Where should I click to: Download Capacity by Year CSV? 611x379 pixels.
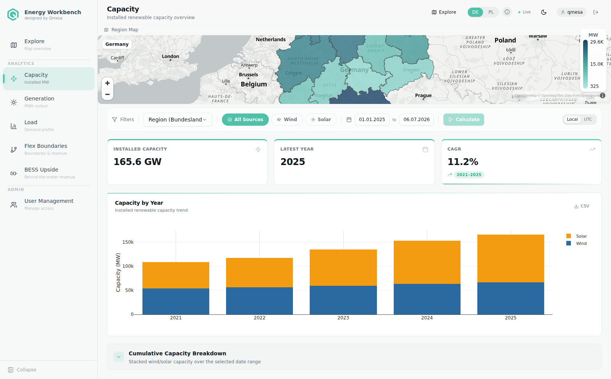tap(582, 206)
